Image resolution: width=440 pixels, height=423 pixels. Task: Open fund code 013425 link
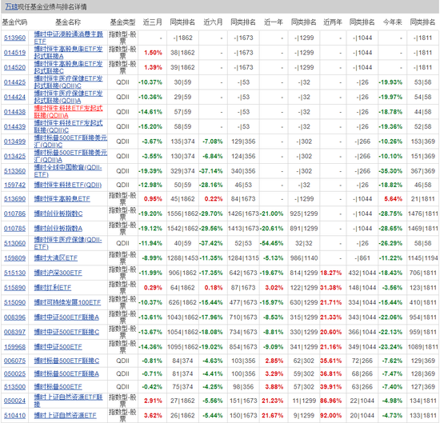pyautogui.click(x=15, y=156)
